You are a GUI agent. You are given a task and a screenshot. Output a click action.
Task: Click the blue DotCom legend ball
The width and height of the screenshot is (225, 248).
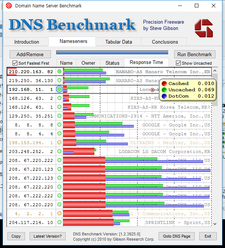(165, 96)
